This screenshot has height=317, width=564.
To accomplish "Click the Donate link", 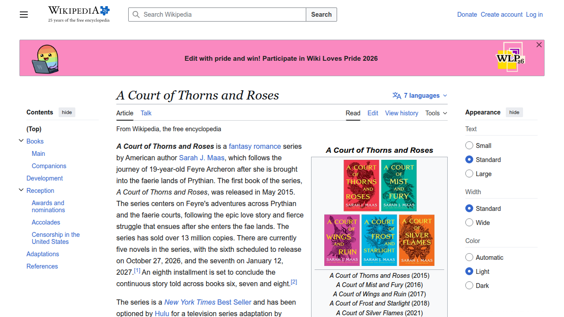I will pyautogui.click(x=467, y=15).
